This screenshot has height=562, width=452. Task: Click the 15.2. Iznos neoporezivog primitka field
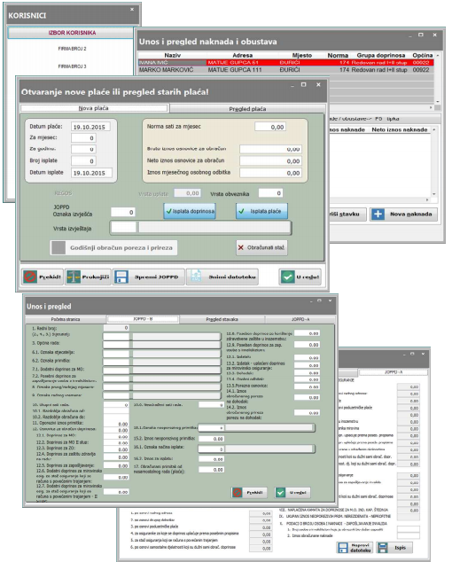pyautogui.click(x=212, y=439)
